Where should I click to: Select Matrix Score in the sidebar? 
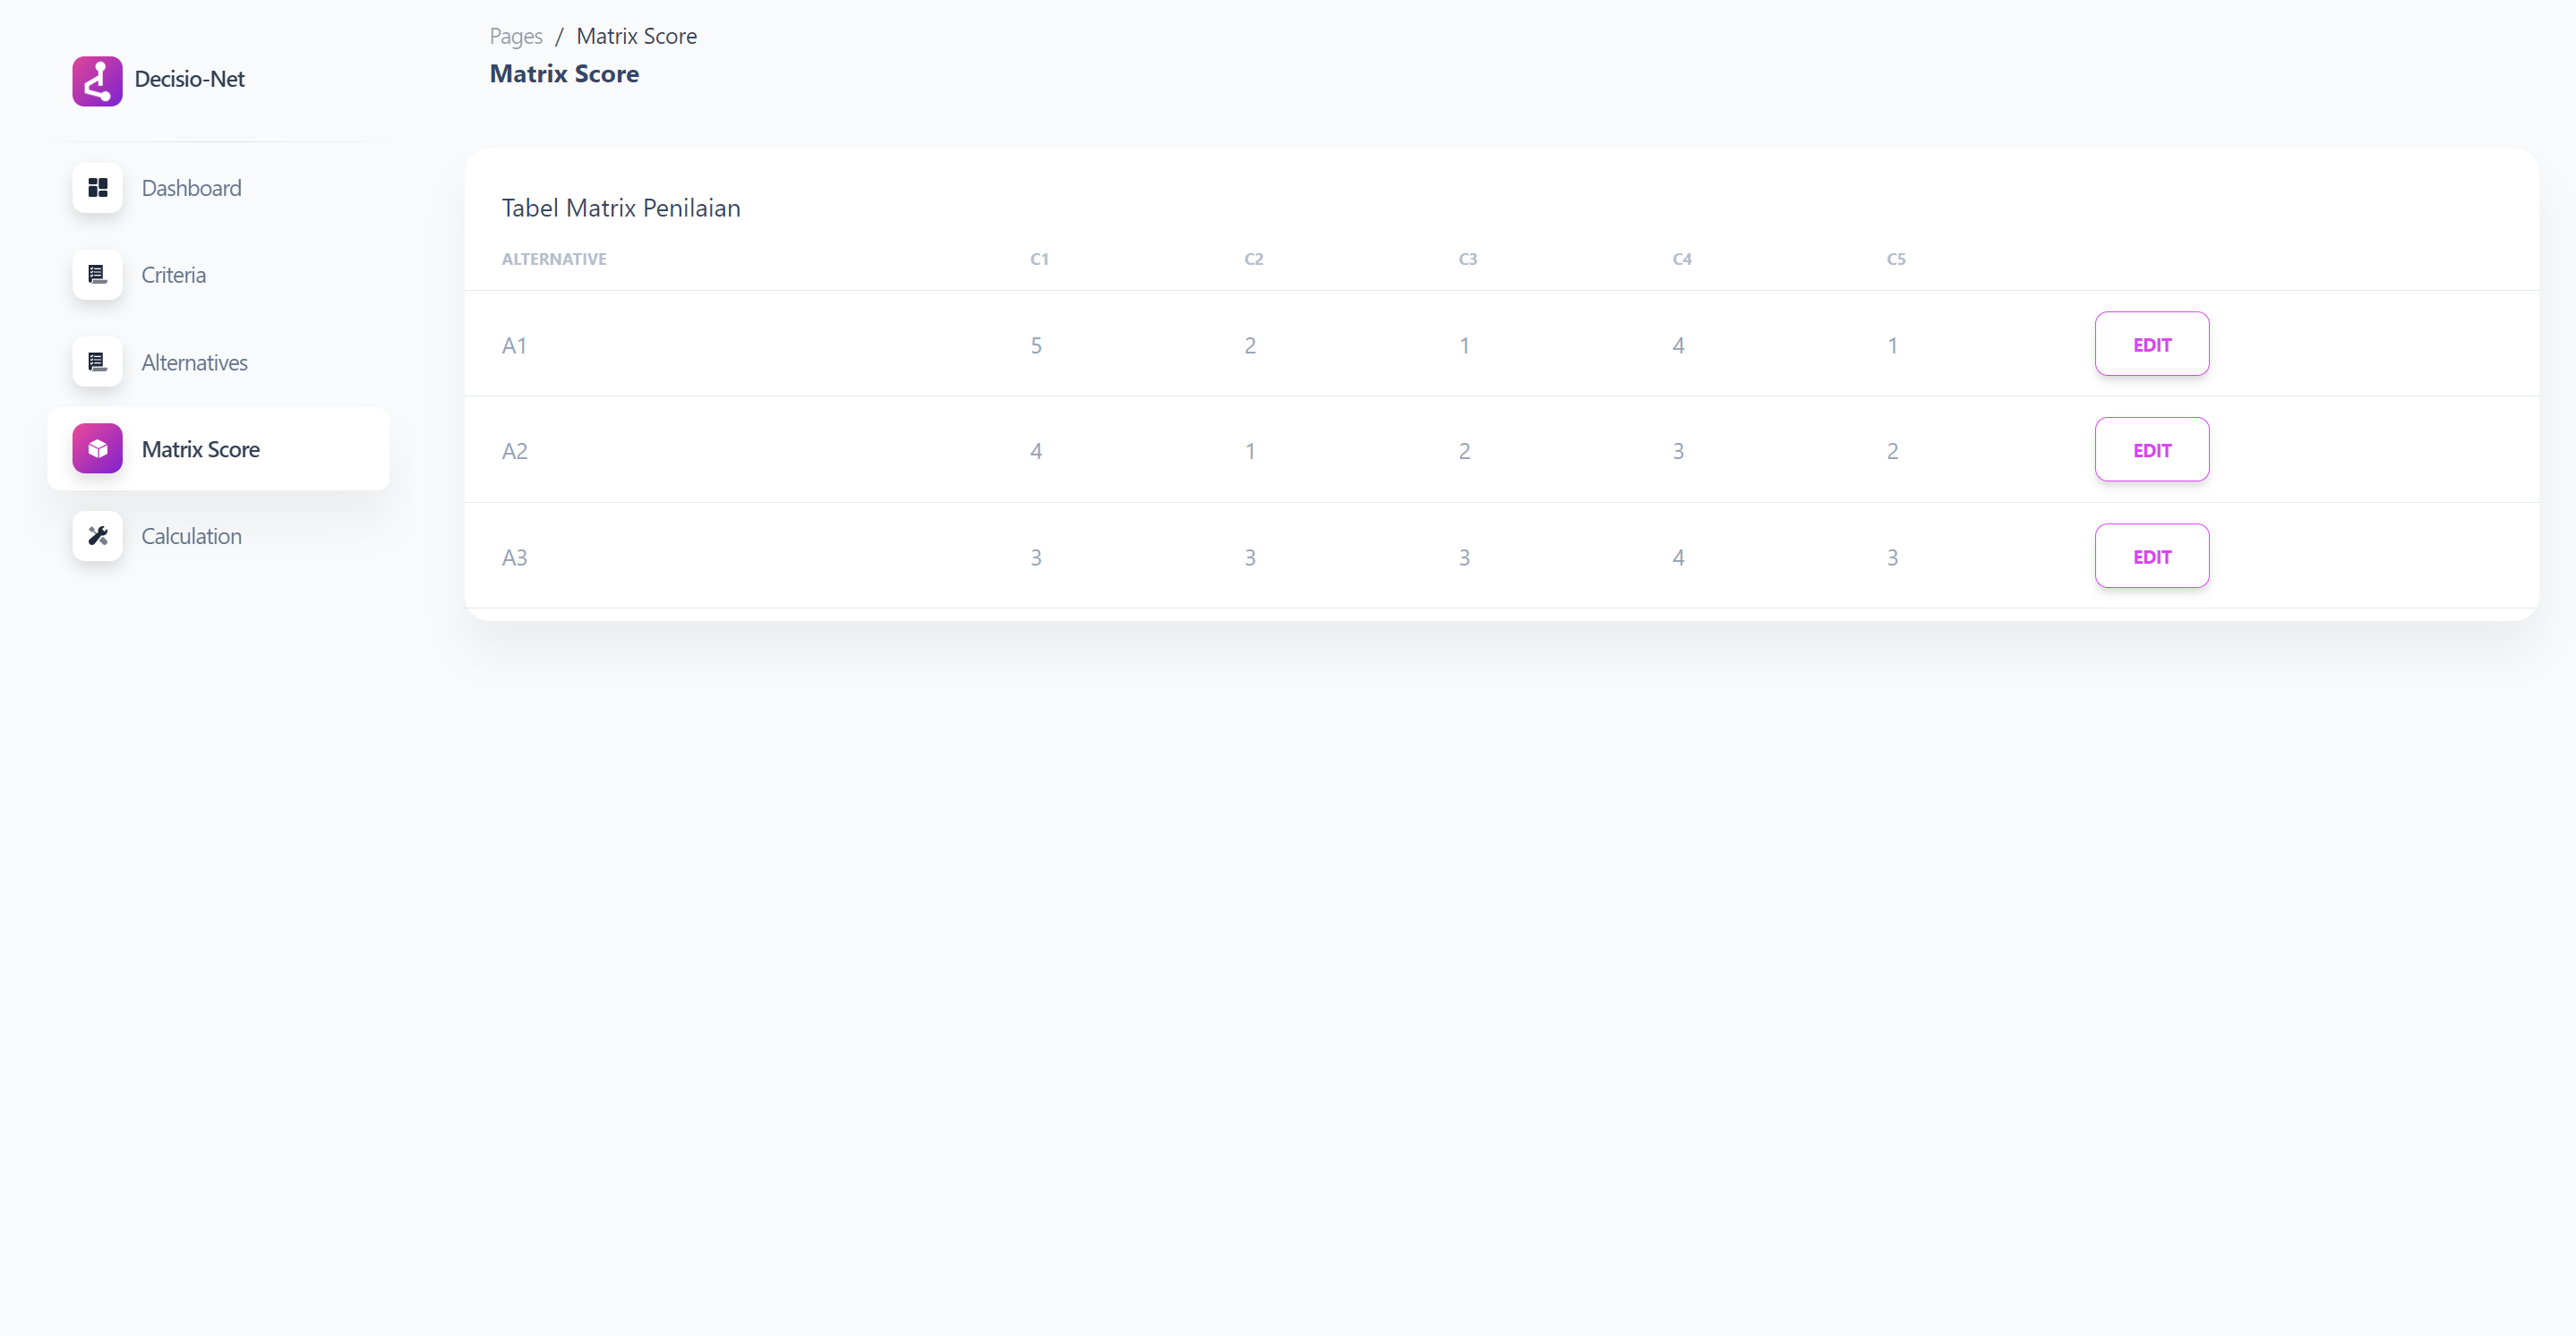201,448
